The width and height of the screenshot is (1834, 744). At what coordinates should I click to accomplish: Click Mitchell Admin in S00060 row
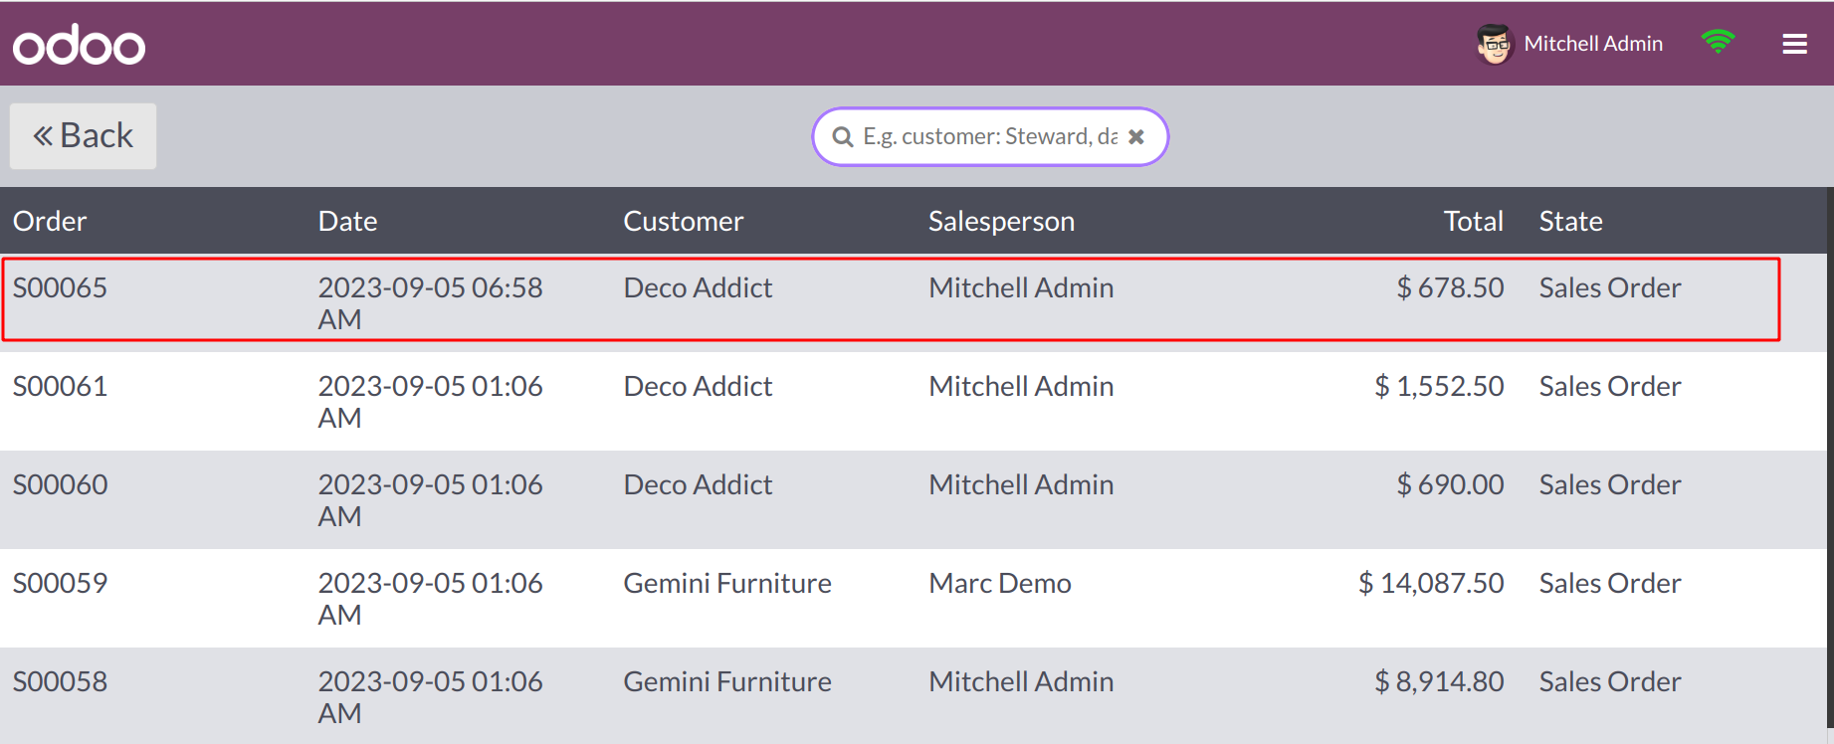coord(1021,484)
